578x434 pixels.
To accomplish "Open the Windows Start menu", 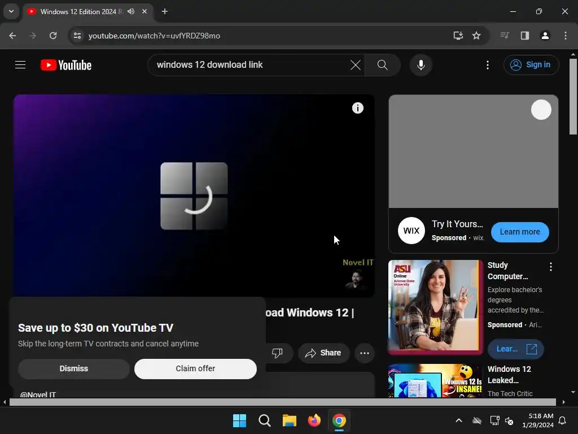I will [239, 420].
